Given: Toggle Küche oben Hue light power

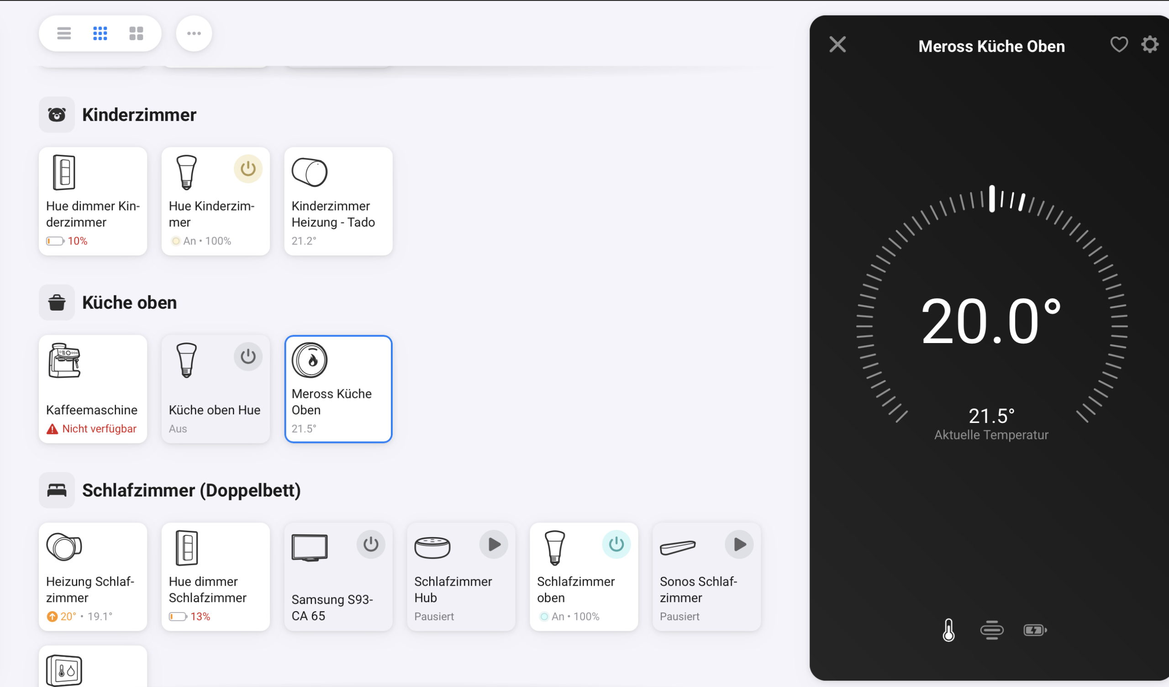Looking at the screenshot, I should 248,356.
